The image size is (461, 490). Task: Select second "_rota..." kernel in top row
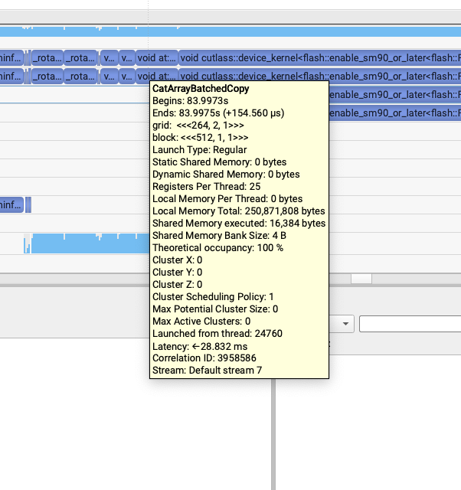(80, 57)
